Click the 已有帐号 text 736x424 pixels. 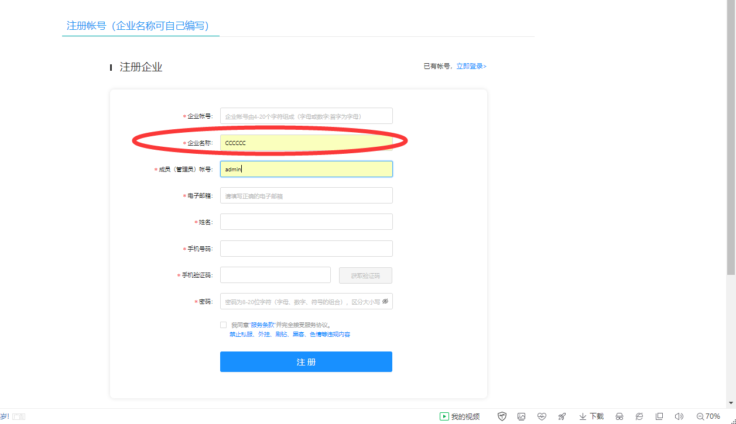438,66
